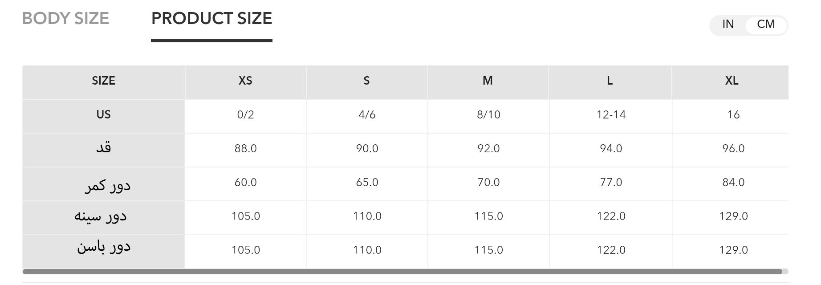Click the 84.0 waist cell for XL
This screenshot has width=821, height=285.
point(733,183)
